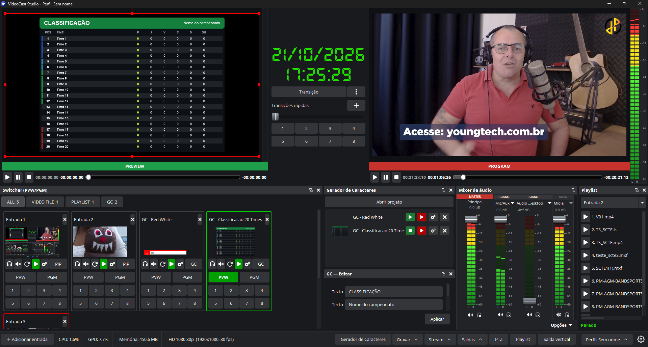This screenshot has width=648, height=347.
Task: Click Adicionar entrada button
Action: point(27,339)
